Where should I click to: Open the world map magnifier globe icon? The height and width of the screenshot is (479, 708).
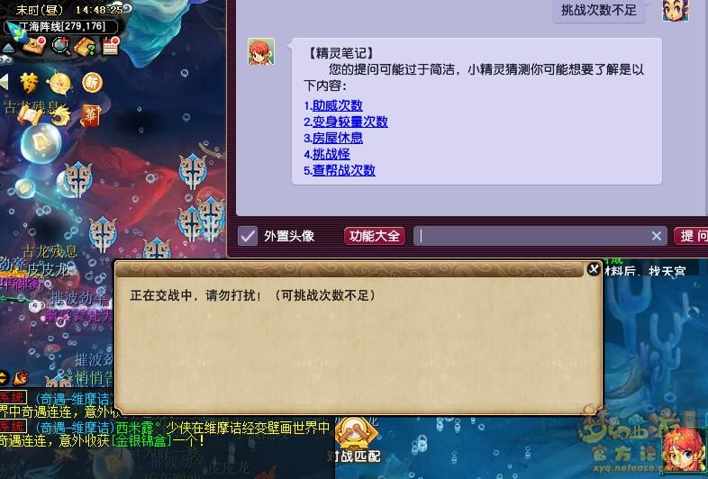(61, 46)
